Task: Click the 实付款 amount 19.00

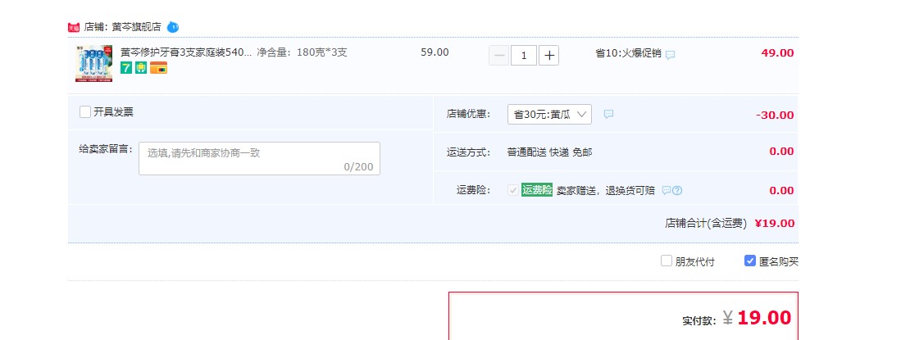Action: point(764,318)
